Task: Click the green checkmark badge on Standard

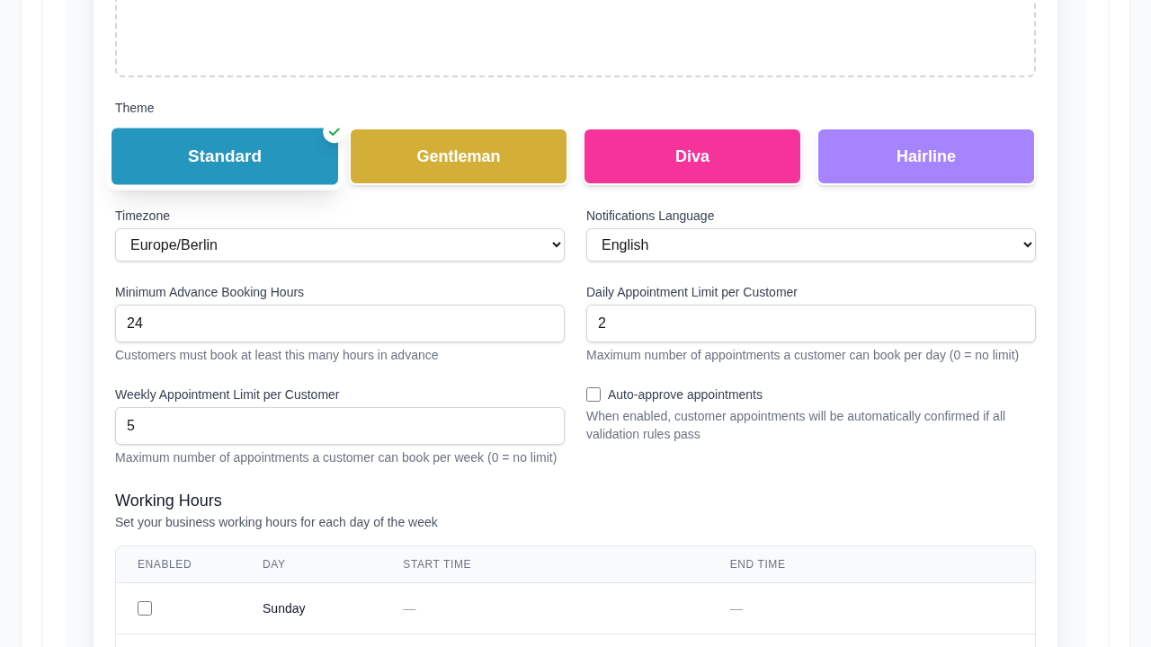Action: coord(334,132)
